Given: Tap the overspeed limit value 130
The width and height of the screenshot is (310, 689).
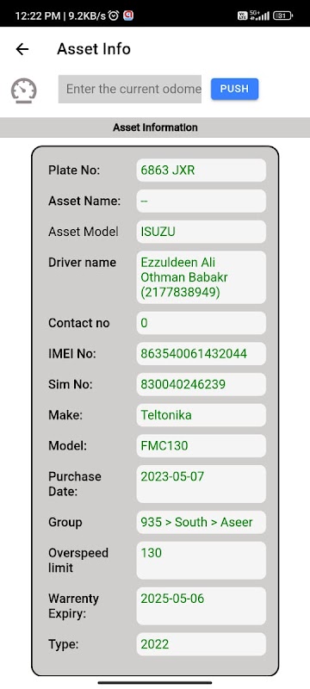Looking at the screenshot, I should pyautogui.click(x=201, y=561).
